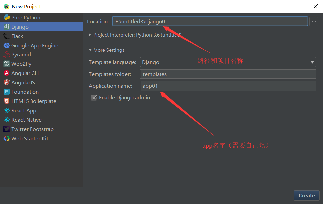Image resolution: width=323 pixels, height=204 pixels.
Task: Choose the Google App Engine label
Action: [x=35, y=46]
